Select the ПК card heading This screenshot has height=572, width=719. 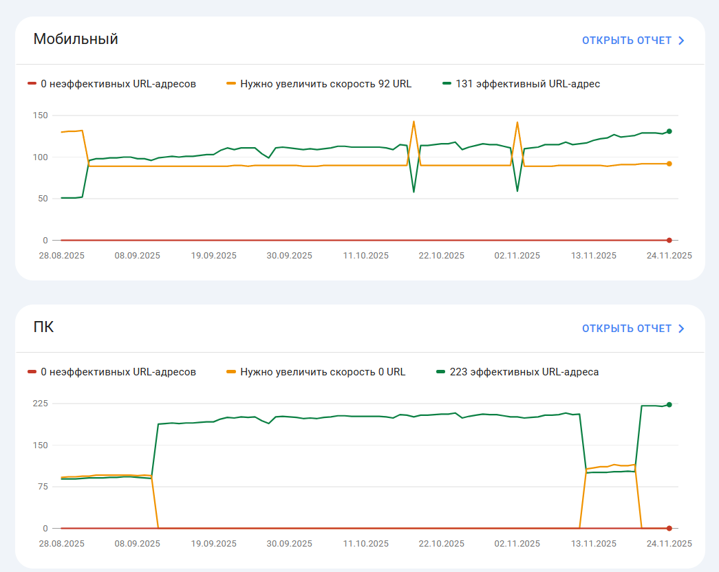coord(43,327)
